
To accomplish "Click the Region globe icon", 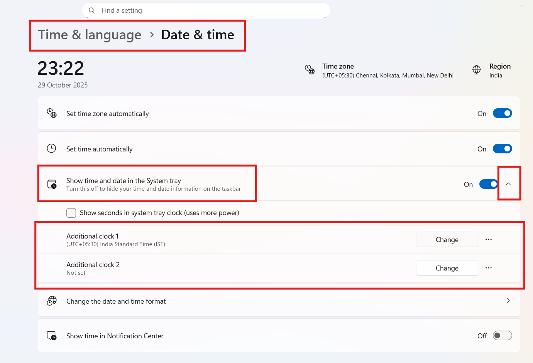I will click(477, 70).
